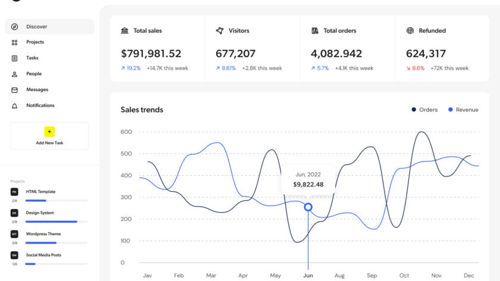Viewport: 500px width, 281px height.
Task: Select Wordpress Theme project progress bar
Action: click(57, 242)
